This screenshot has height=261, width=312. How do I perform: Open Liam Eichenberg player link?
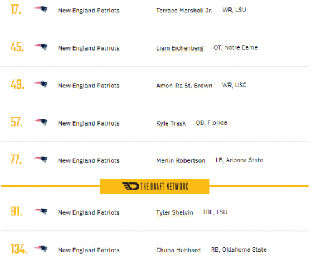180,48
